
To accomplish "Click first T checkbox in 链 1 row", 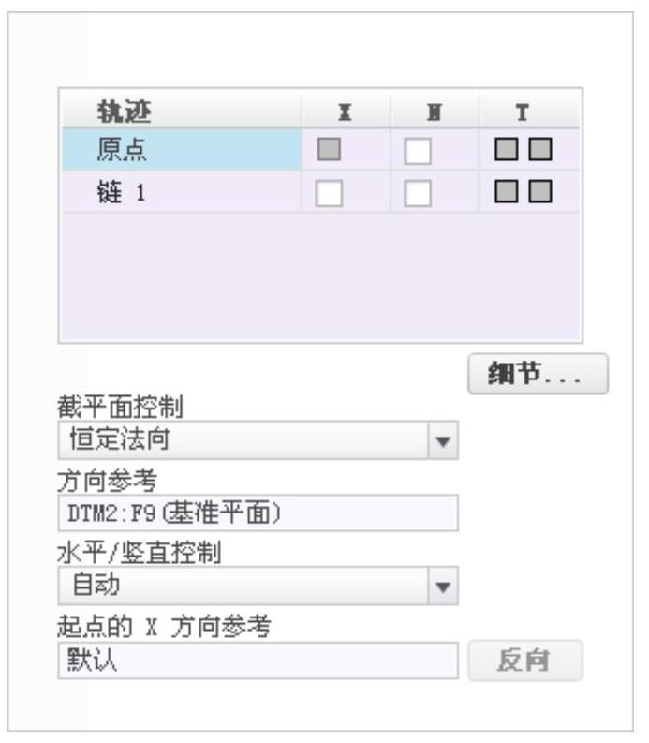I will pos(506,191).
